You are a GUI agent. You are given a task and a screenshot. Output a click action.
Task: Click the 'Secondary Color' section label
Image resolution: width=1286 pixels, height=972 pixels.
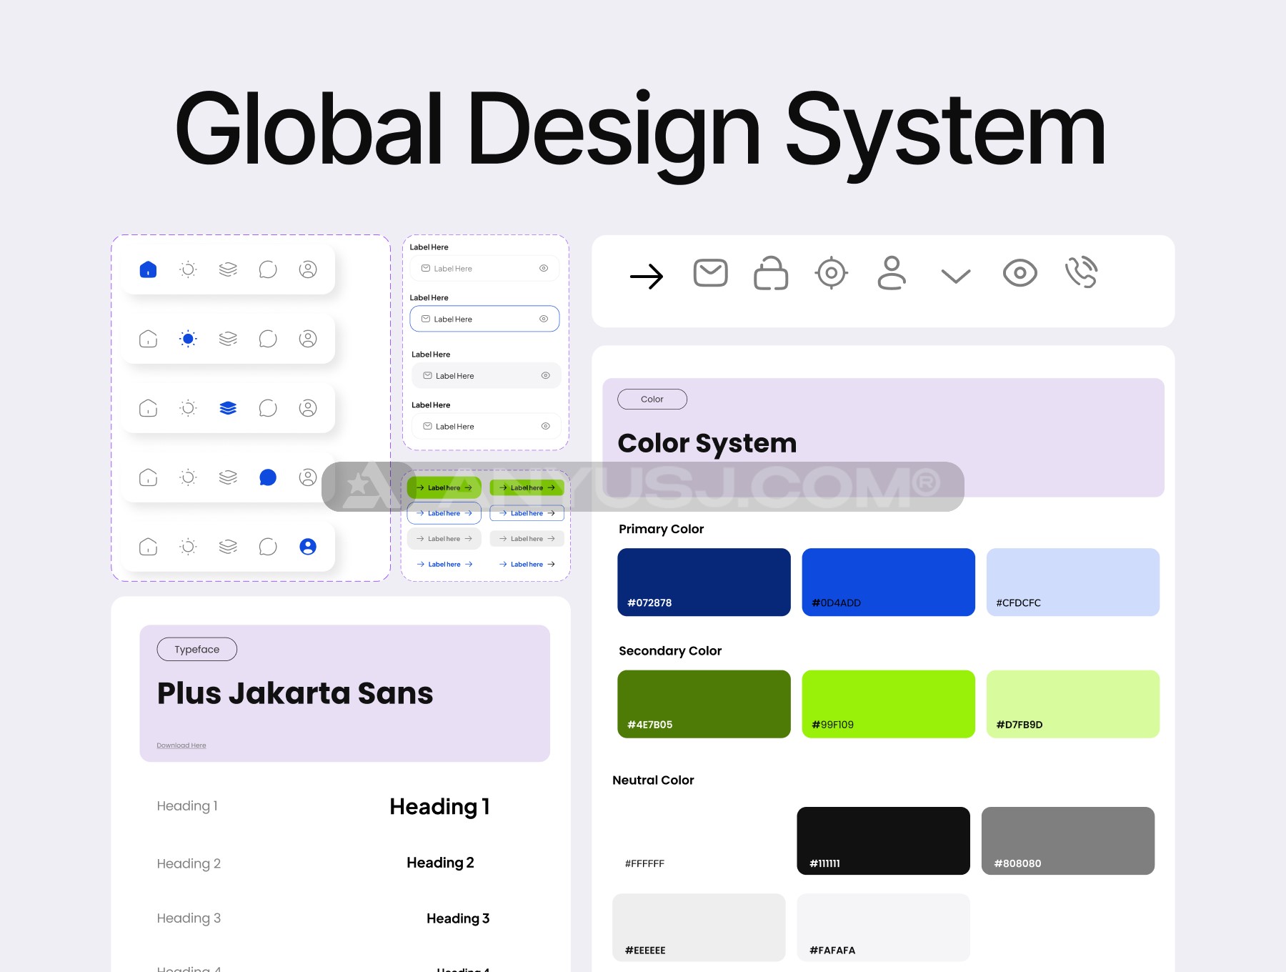click(x=670, y=651)
